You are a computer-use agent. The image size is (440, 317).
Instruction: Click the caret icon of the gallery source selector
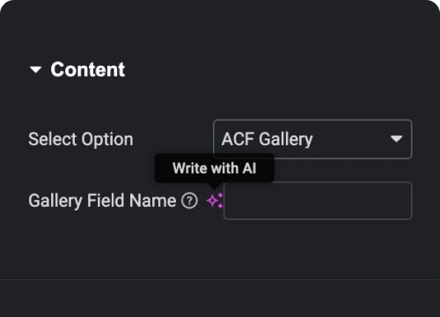coord(396,139)
